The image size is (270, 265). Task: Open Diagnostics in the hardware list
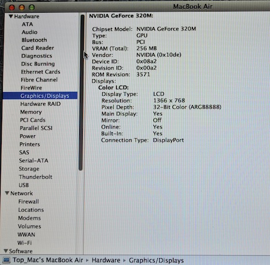point(37,56)
